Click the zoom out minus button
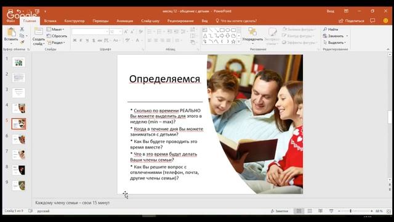 coord(339,211)
